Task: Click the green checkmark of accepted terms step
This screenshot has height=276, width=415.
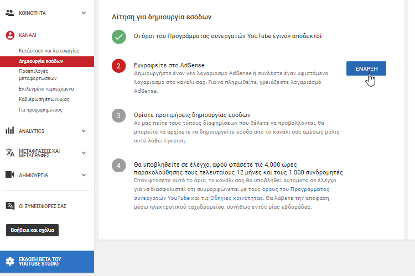Action: point(119,37)
